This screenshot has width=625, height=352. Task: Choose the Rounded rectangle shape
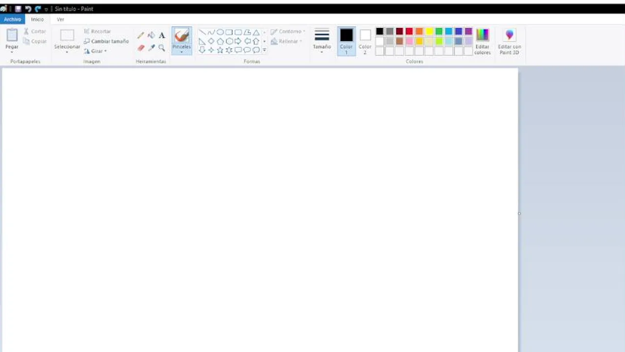(238, 32)
